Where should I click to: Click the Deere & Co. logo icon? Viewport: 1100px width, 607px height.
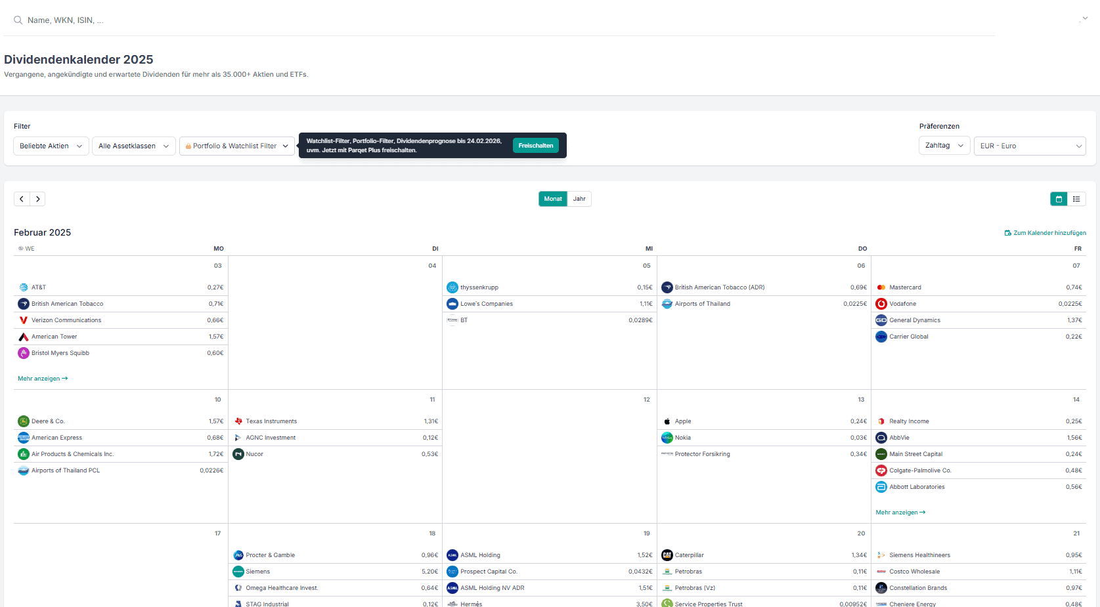click(24, 421)
